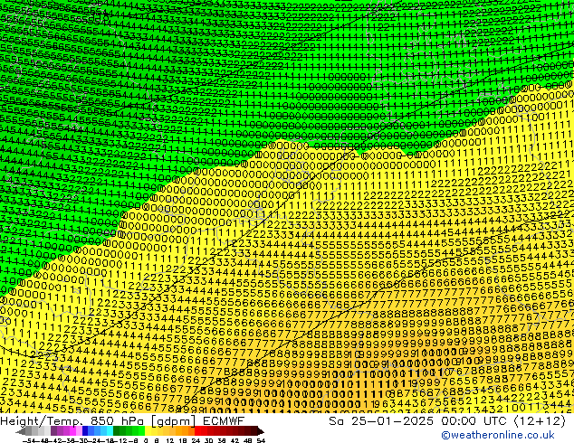The width and height of the screenshot is (574, 443).
Task: Open the weatheronline.co.uk copyright link
Action: 498,435
